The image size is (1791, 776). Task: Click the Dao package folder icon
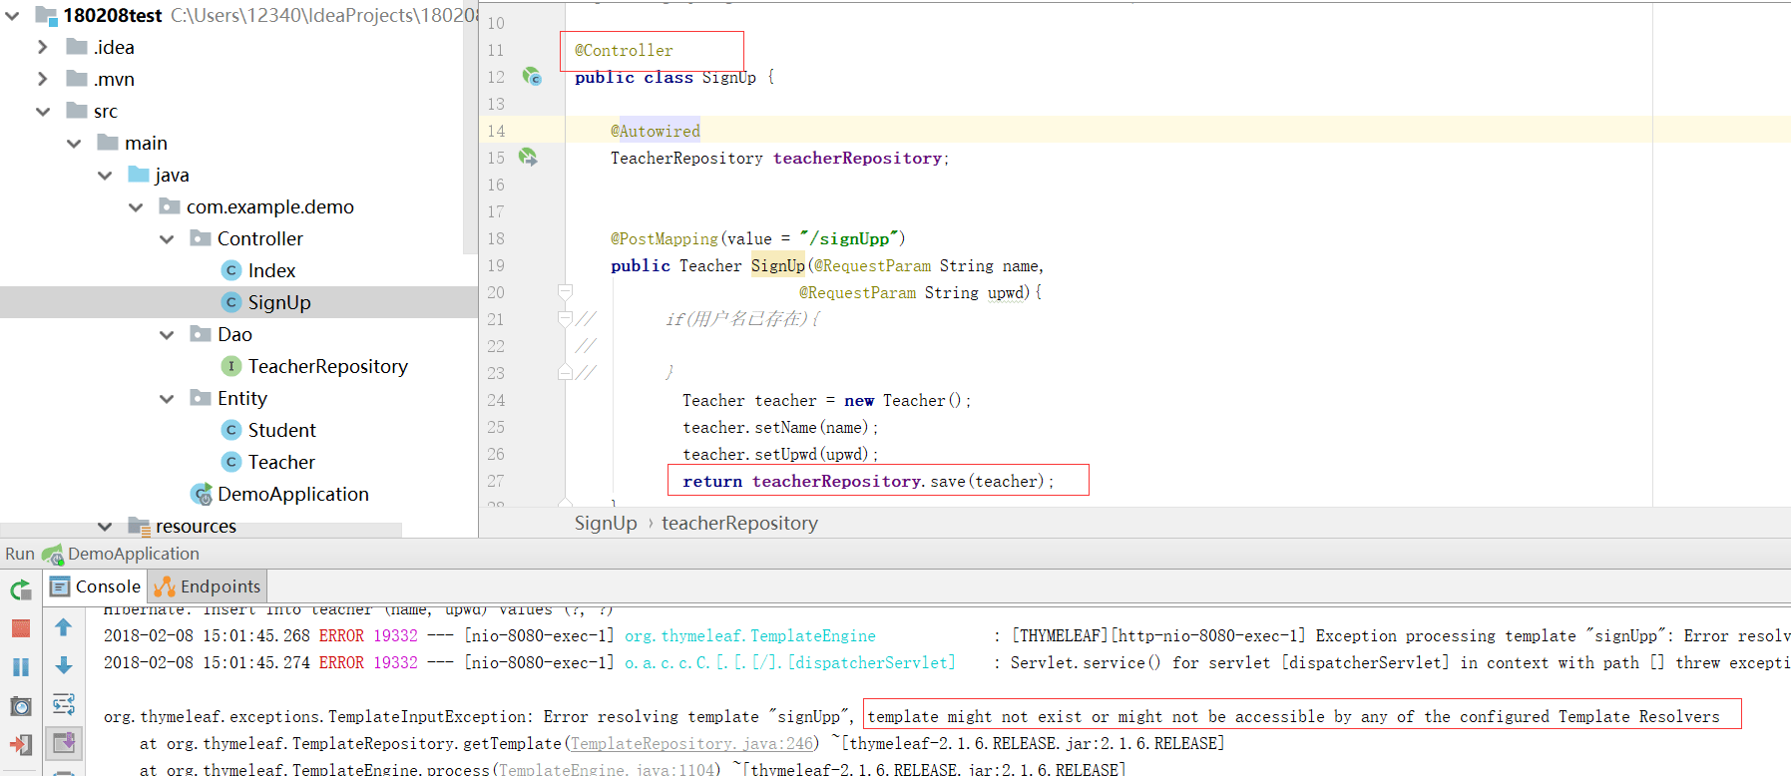coord(201,334)
